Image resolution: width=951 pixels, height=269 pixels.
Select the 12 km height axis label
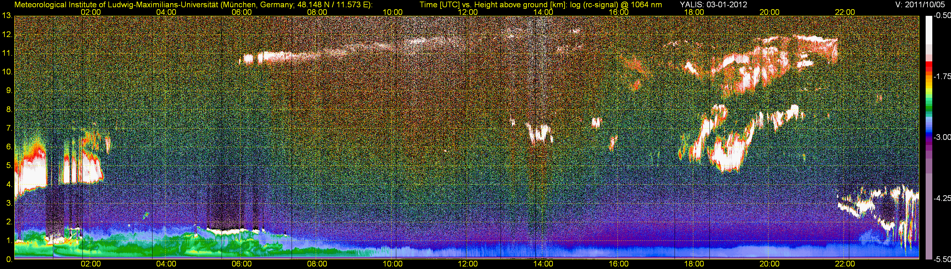pos(7,34)
